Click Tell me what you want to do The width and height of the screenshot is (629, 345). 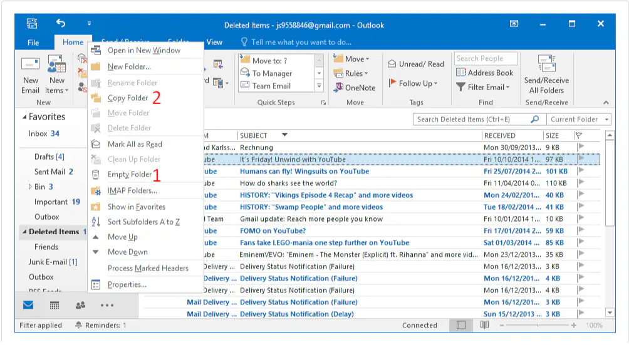tap(296, 43)
